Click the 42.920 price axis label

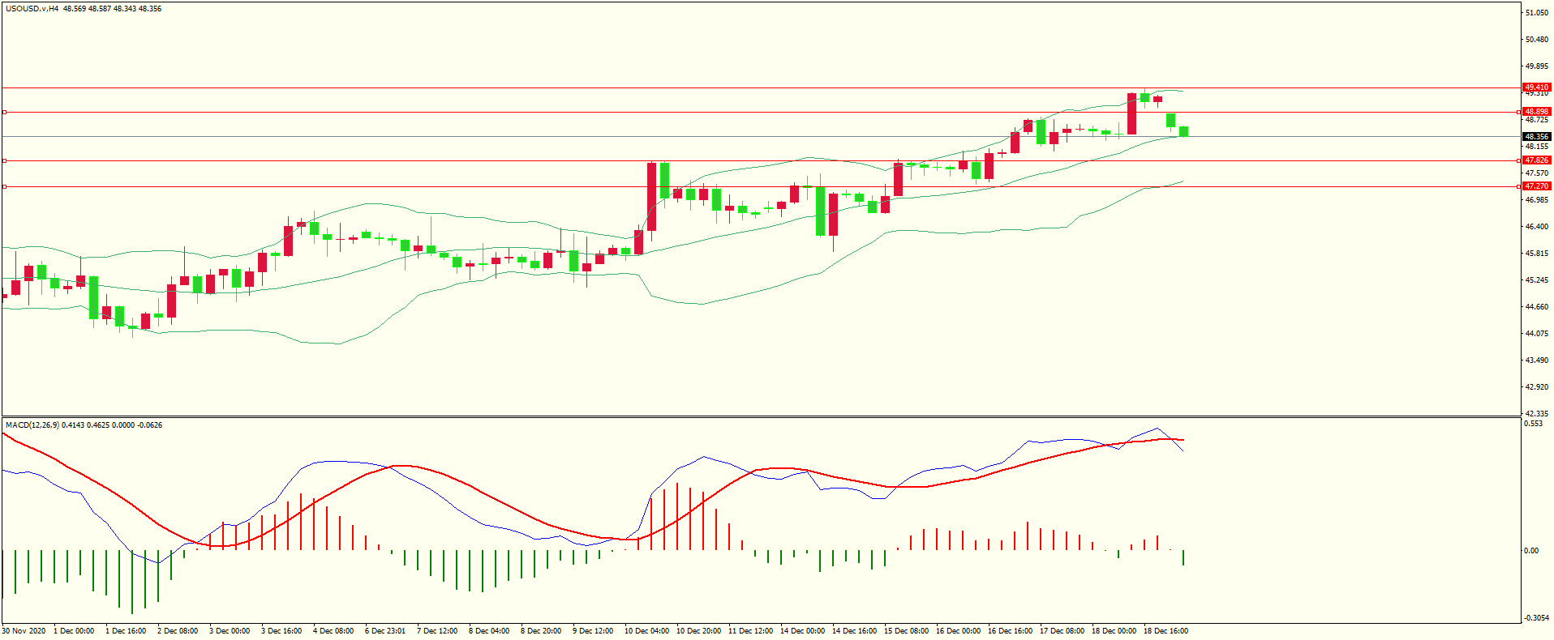point(1537,387)
